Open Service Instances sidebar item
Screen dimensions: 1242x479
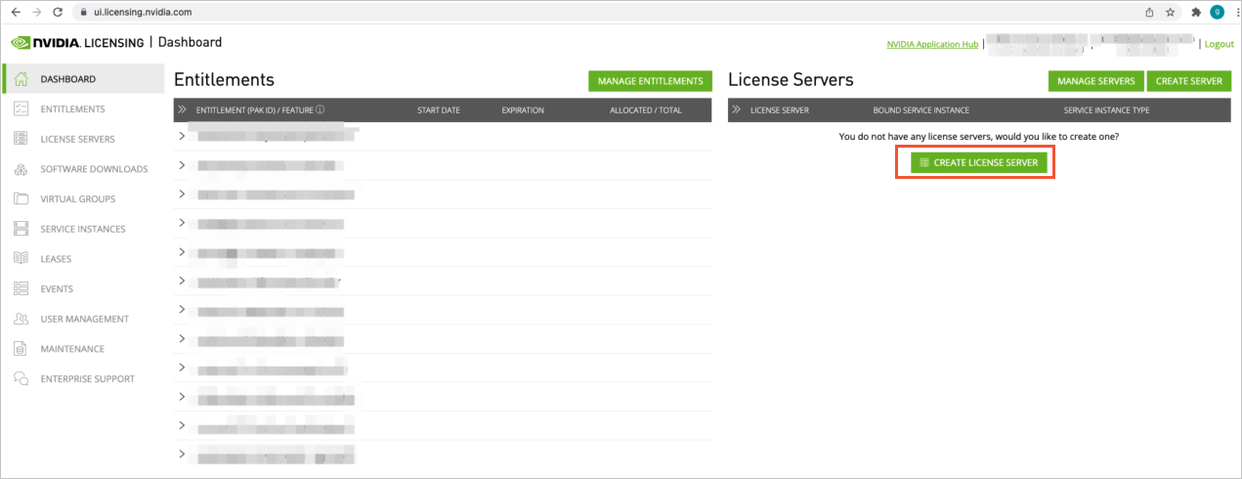coord(84,229)
